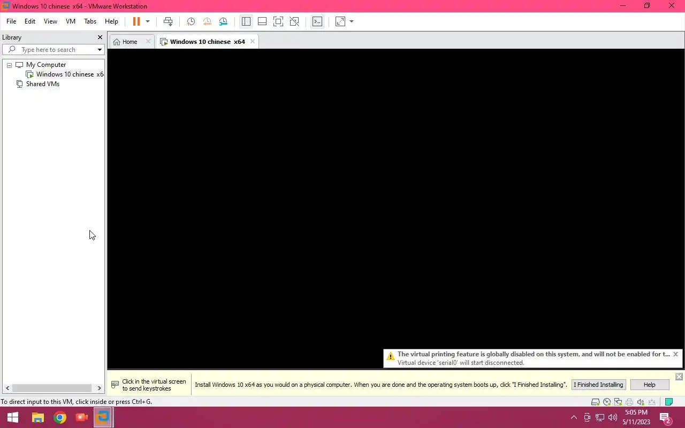This screenshot has width=685, height=428.
Task: Enter full screen mode from the toolbar
Action: (x=278, y=21)
